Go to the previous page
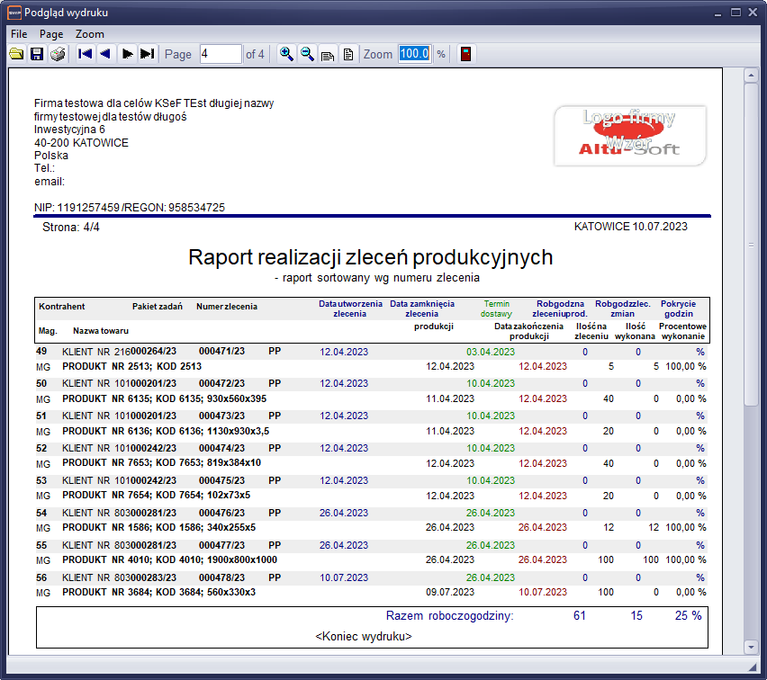The width and height of the screenshot is (767, 680). [x=105, y=54]
